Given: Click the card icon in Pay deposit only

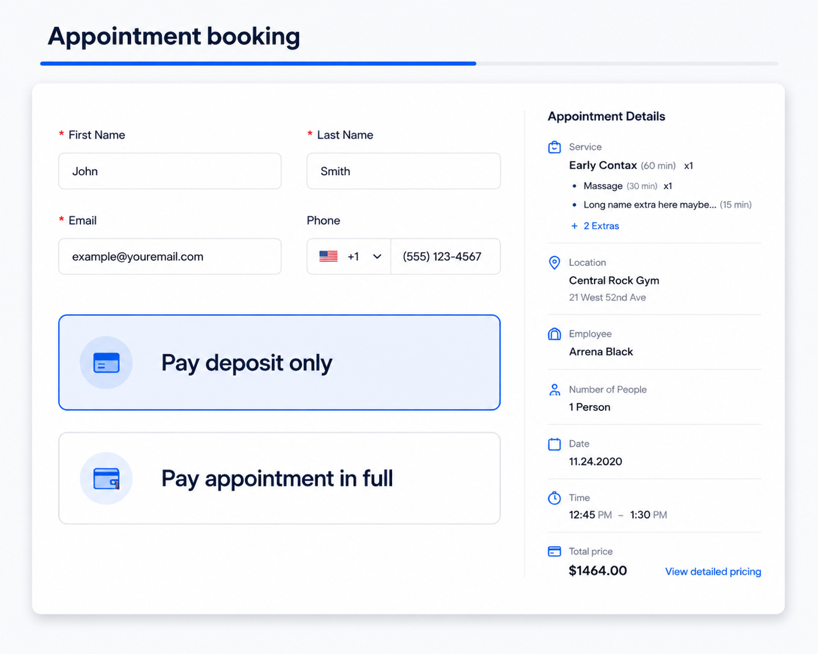Looking at the screenshot, I should click(106, 363).
